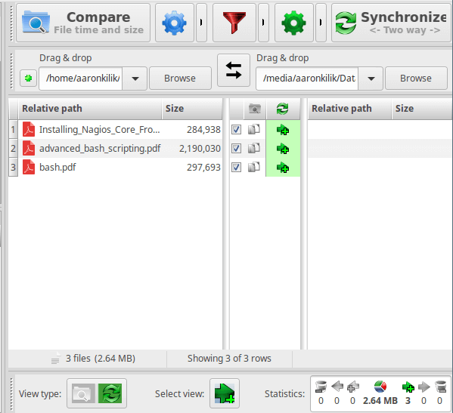The width and height of the screenshot is (453, 413).
Task: Sort right list by Relative path
Action: click(x=349, y=109)
